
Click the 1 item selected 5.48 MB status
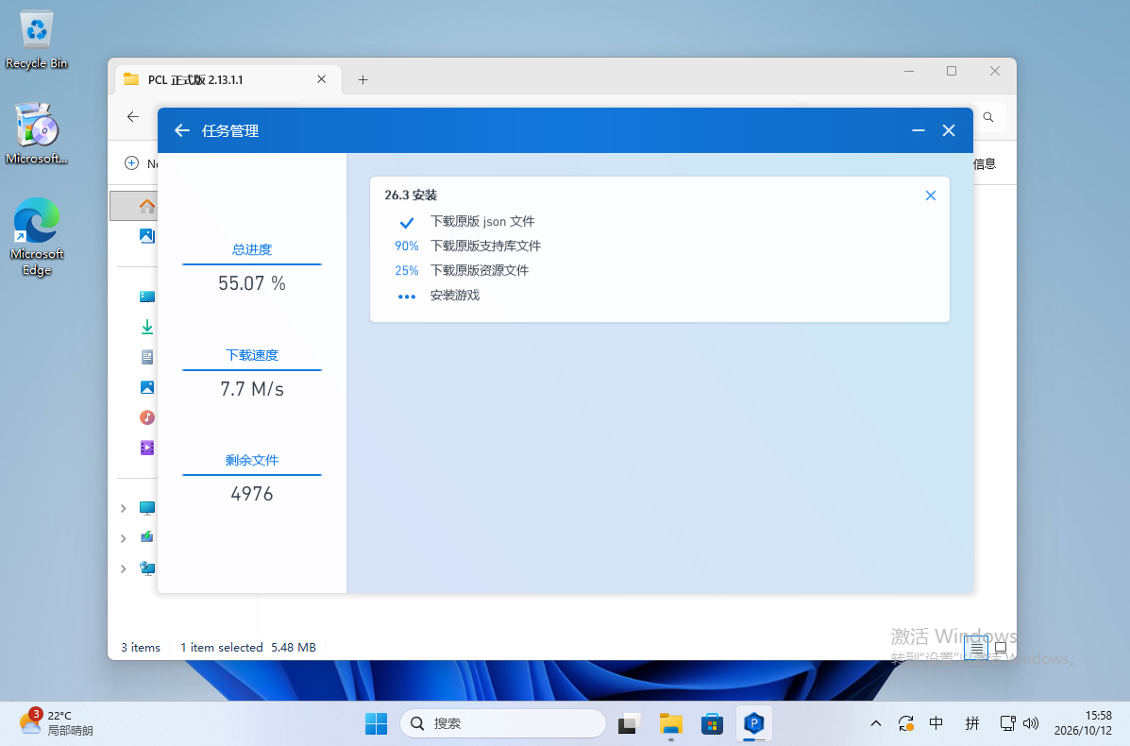[x=248, y=647]
